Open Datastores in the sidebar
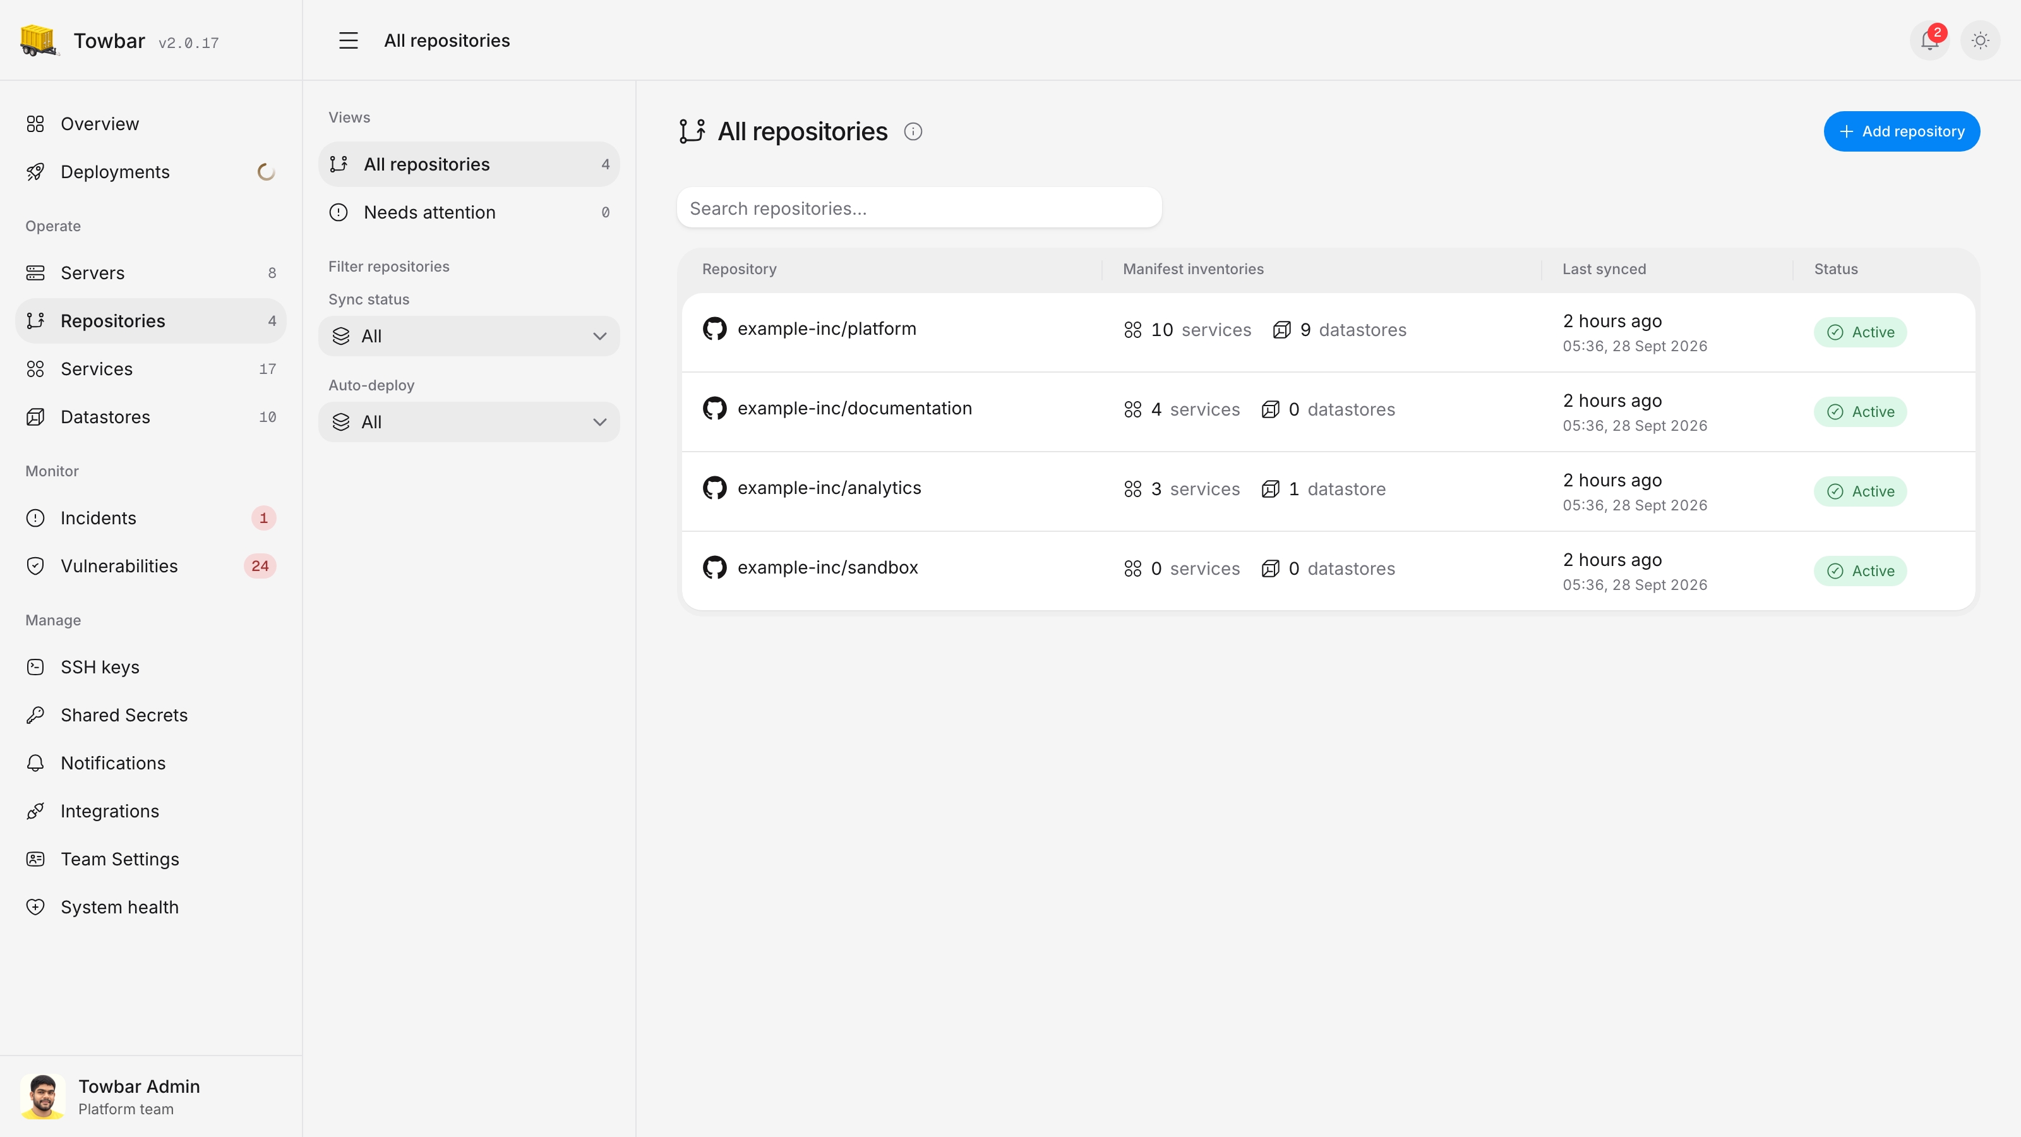The image size is (2021, 1137). (x=151, y=417)
